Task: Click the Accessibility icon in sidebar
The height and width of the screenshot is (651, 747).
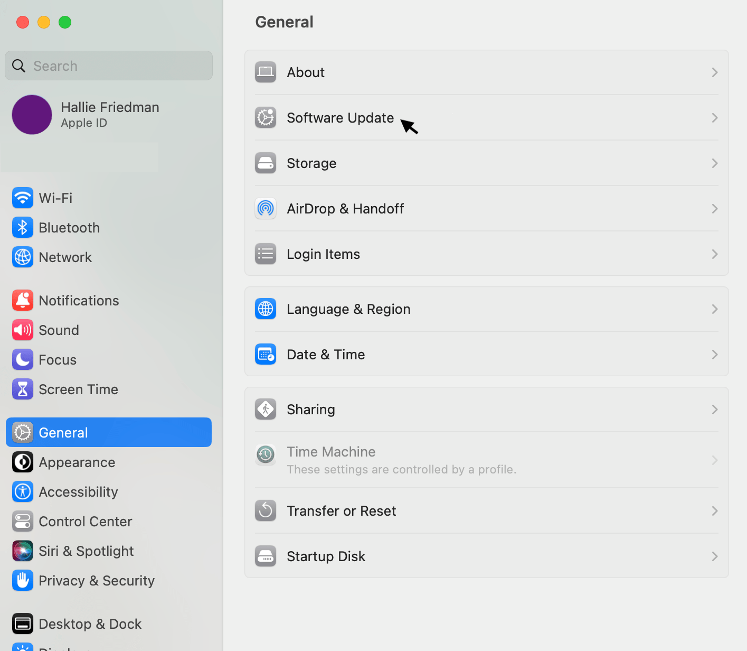Action: 23,492
